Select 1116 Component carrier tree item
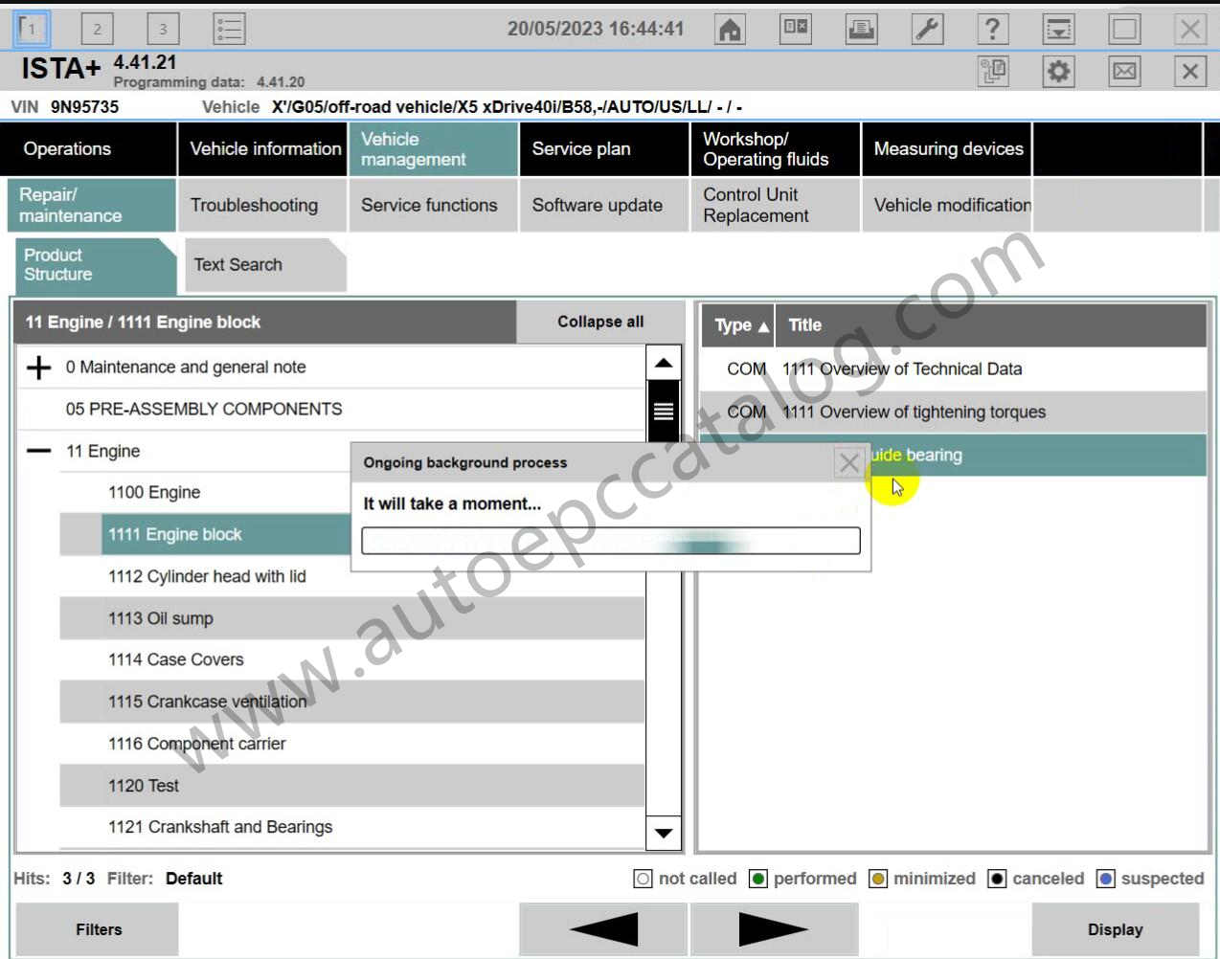 click(x=352, y=744)
